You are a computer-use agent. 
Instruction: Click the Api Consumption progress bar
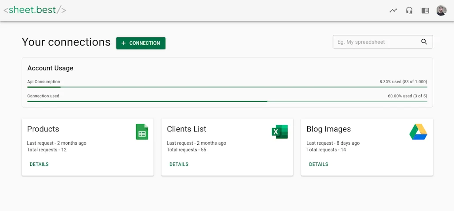click(x=227, y=87)
